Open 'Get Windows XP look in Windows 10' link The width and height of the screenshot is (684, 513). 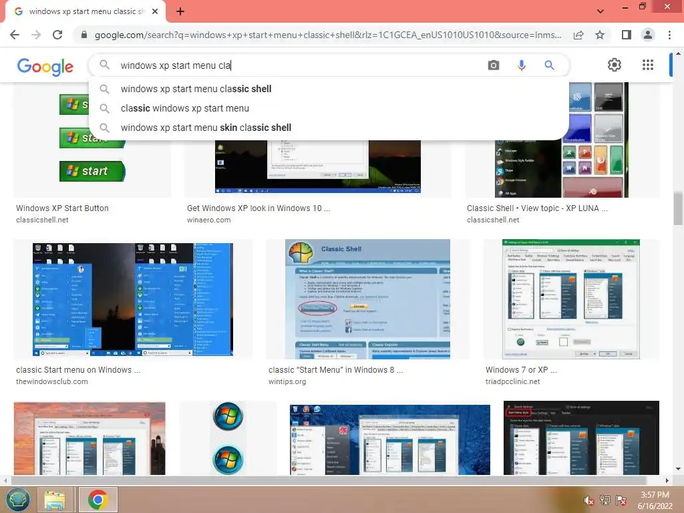point(259,208)
